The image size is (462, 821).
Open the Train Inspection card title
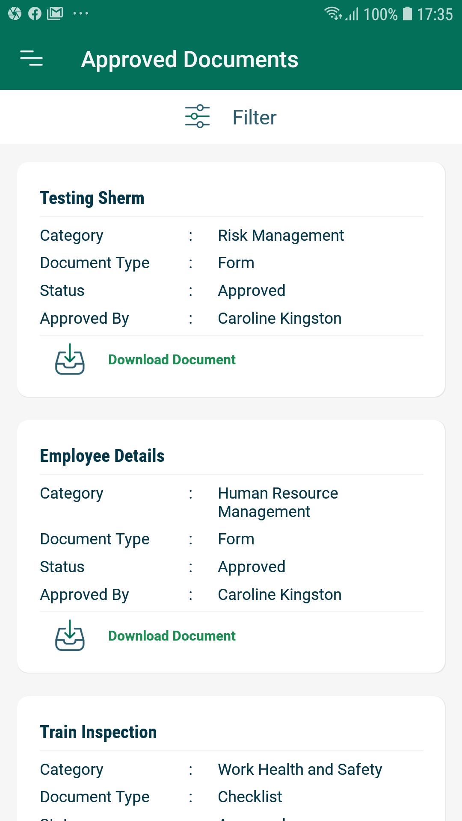click(x=98, y=732)
